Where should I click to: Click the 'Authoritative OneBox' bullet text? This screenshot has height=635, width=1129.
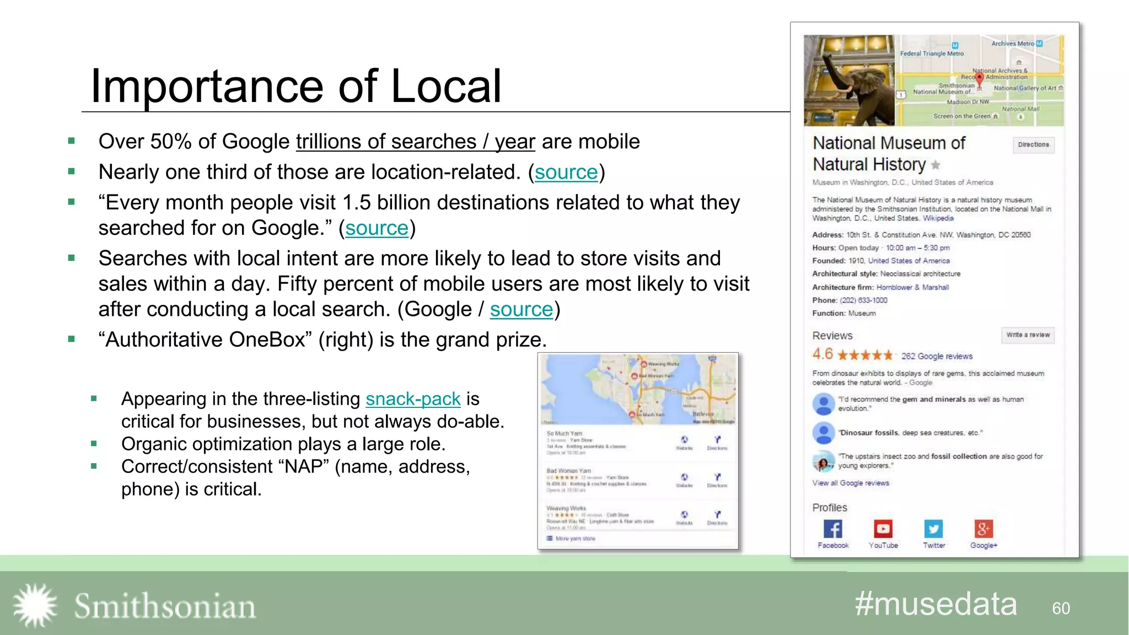(322, 340)
